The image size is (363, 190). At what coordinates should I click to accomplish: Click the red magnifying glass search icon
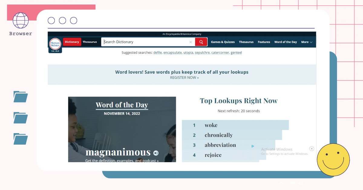pos(201,42)
